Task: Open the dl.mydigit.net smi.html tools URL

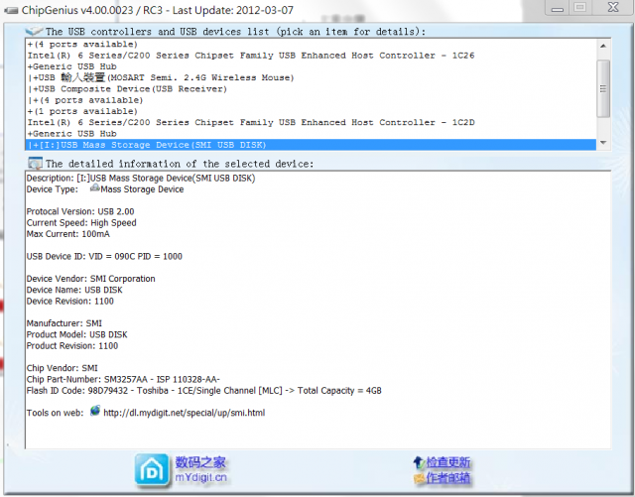Action: 185,413
